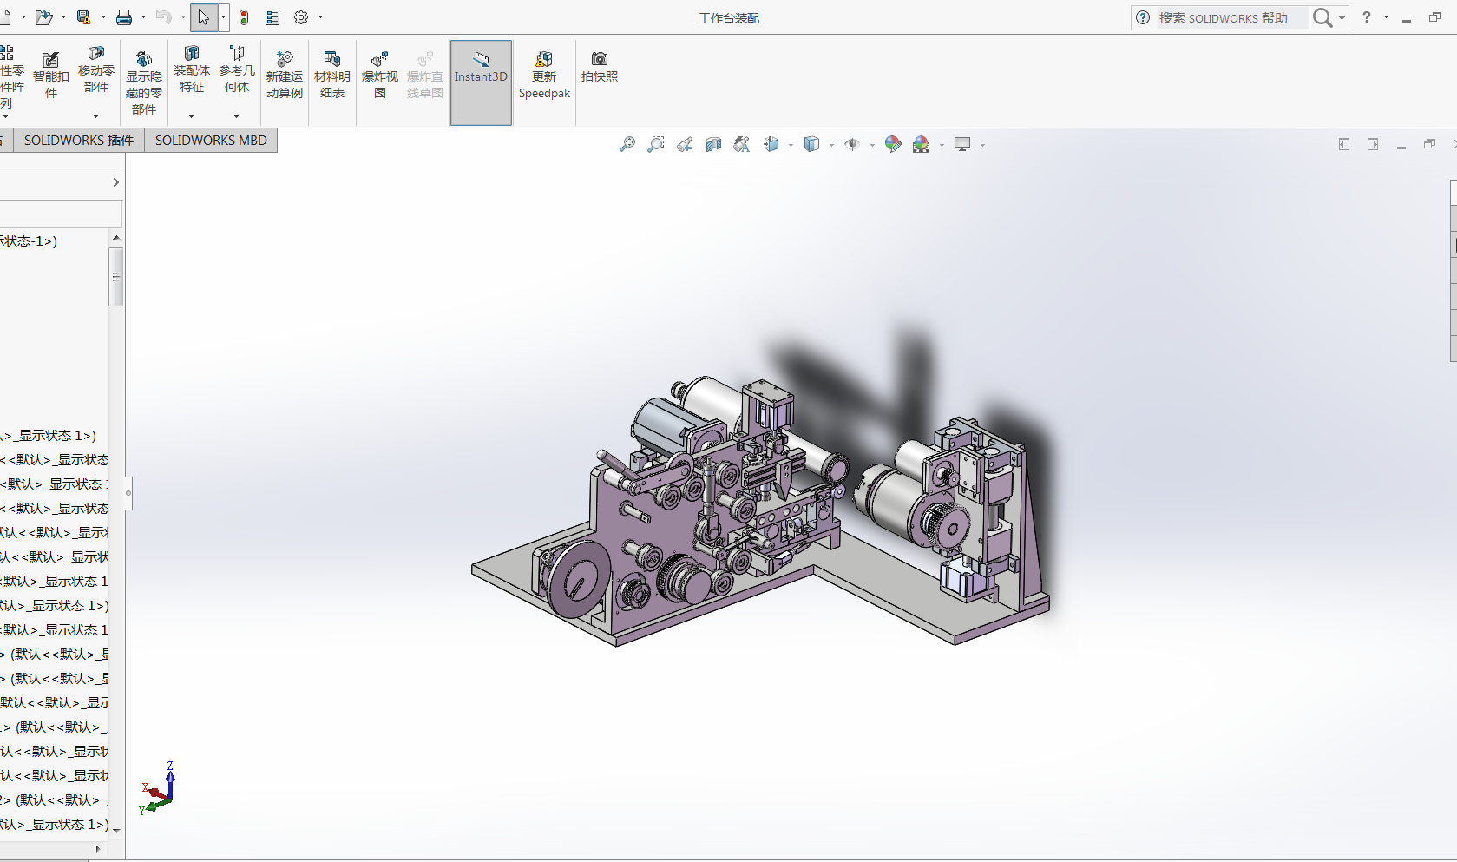Open View Orientation dropdown arrow
1457x862 pixels.
point(791,145)
